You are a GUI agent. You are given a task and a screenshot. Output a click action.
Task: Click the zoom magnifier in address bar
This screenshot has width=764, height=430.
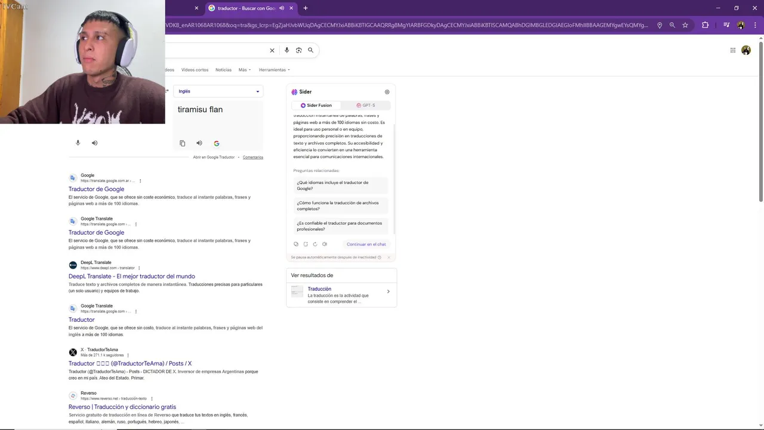tap(672, 25)
